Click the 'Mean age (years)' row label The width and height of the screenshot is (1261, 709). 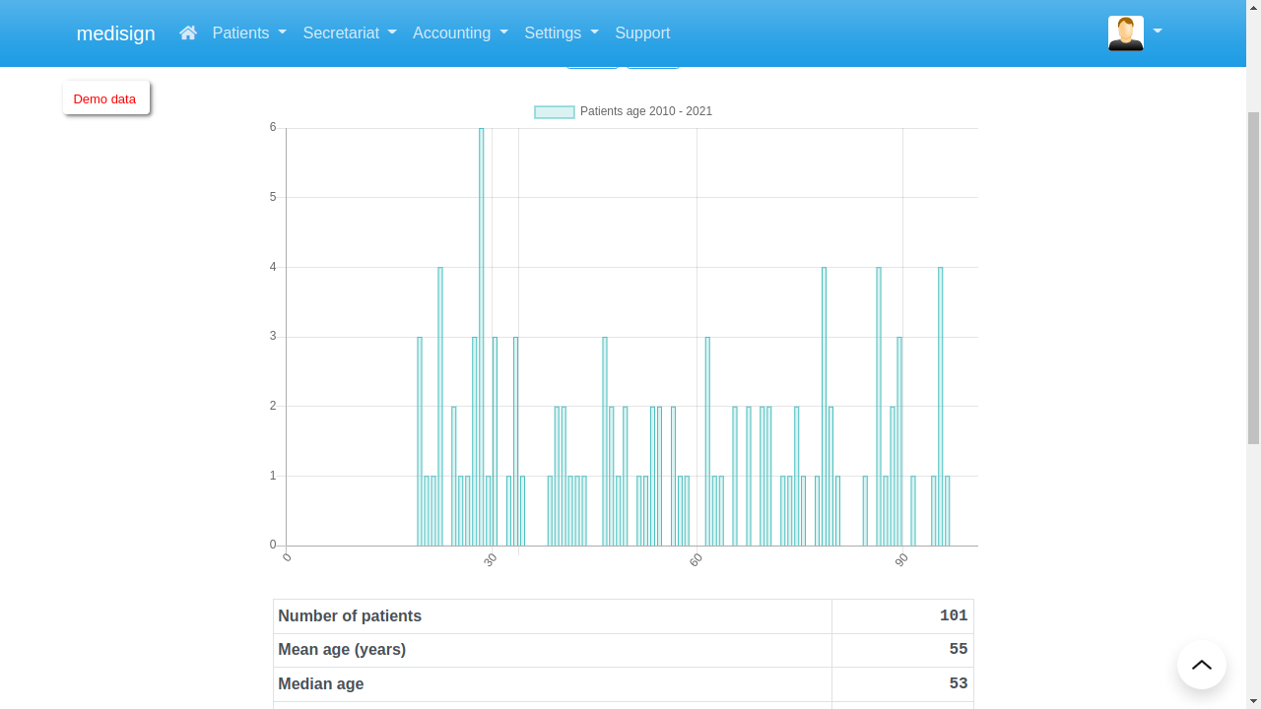[x=342, y=650]
